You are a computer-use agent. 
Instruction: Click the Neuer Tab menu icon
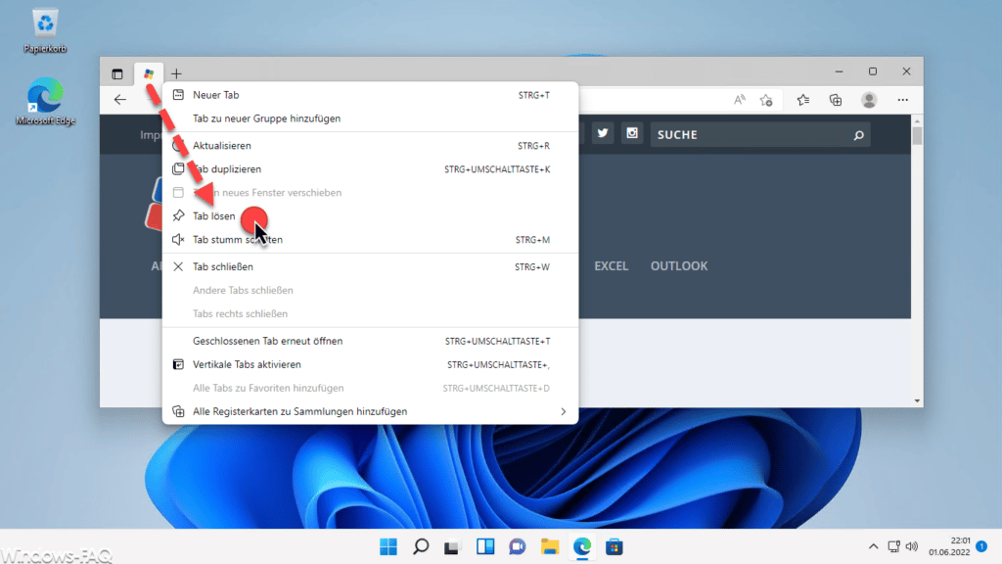coord(178,95)
